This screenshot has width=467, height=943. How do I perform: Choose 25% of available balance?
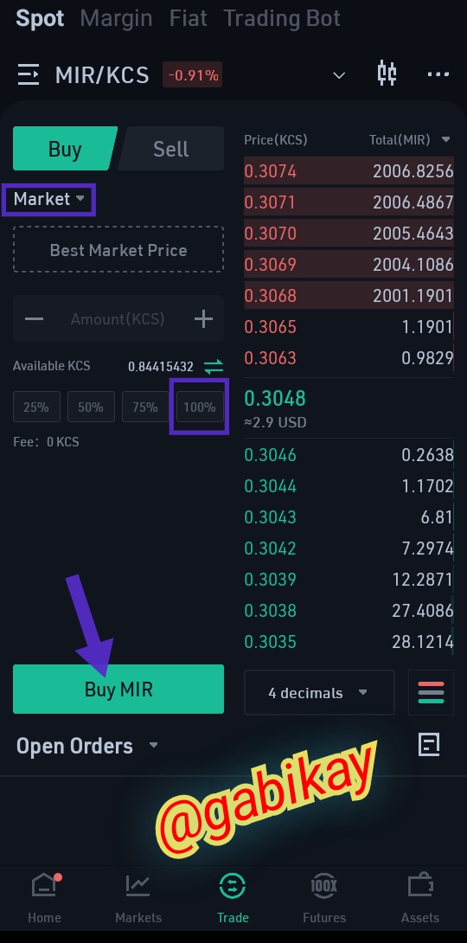click(36, 407)
